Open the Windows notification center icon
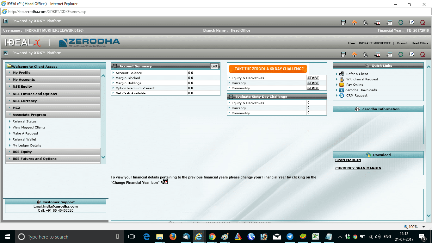Screen dimensions: 432x243 point(422,237)
